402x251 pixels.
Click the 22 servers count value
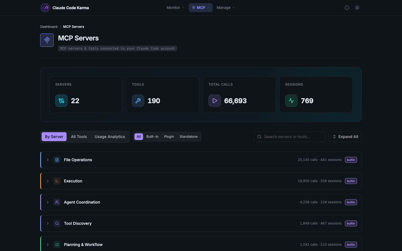(x=75, y=101)
